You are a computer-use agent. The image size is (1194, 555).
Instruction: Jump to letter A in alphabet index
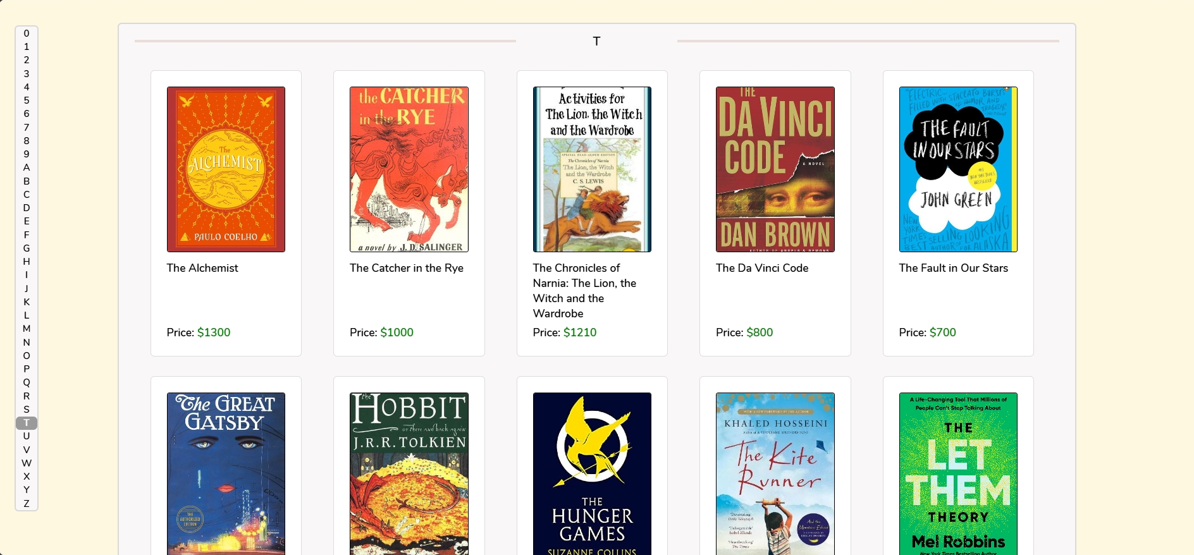(27, 168)
